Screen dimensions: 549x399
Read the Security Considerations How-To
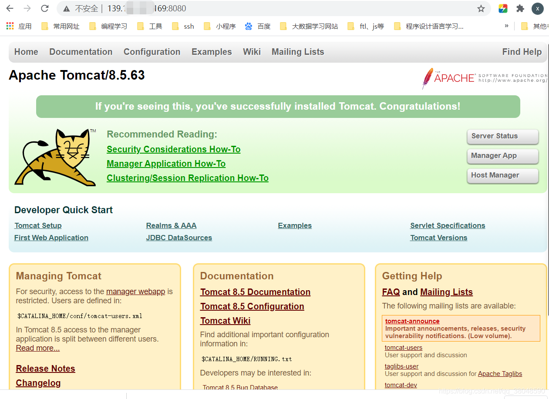pyautogui.click(x=174, y=149)
